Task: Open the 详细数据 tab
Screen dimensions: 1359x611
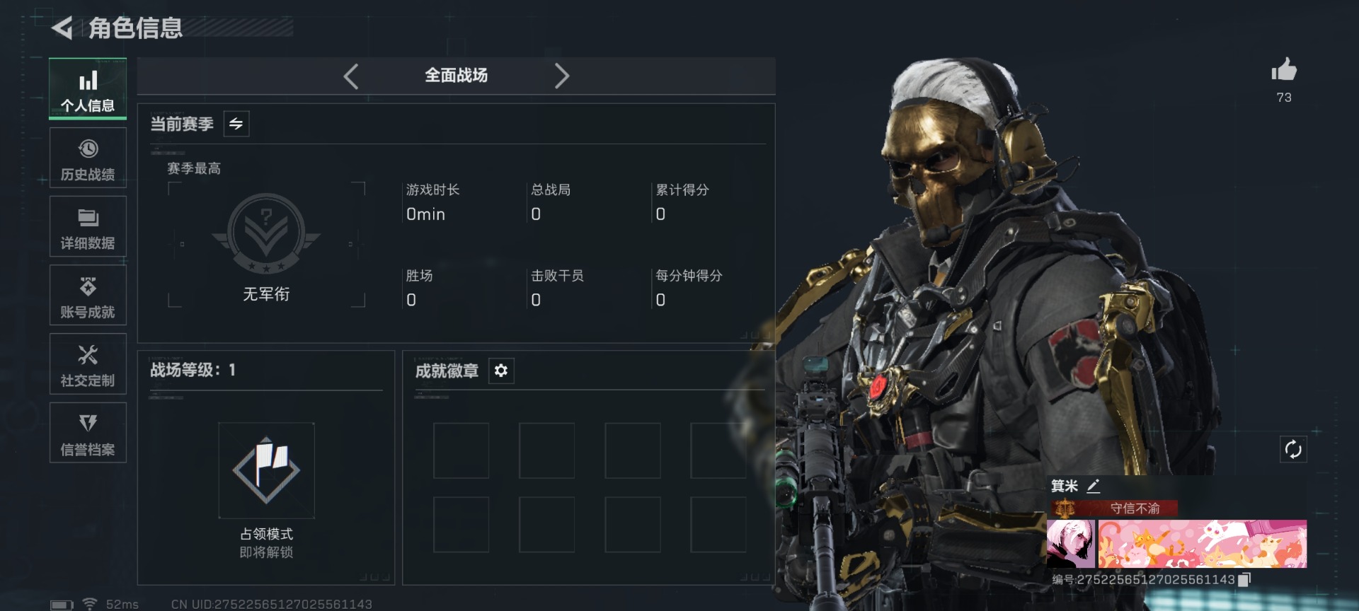Action: [x=88, y=227]
